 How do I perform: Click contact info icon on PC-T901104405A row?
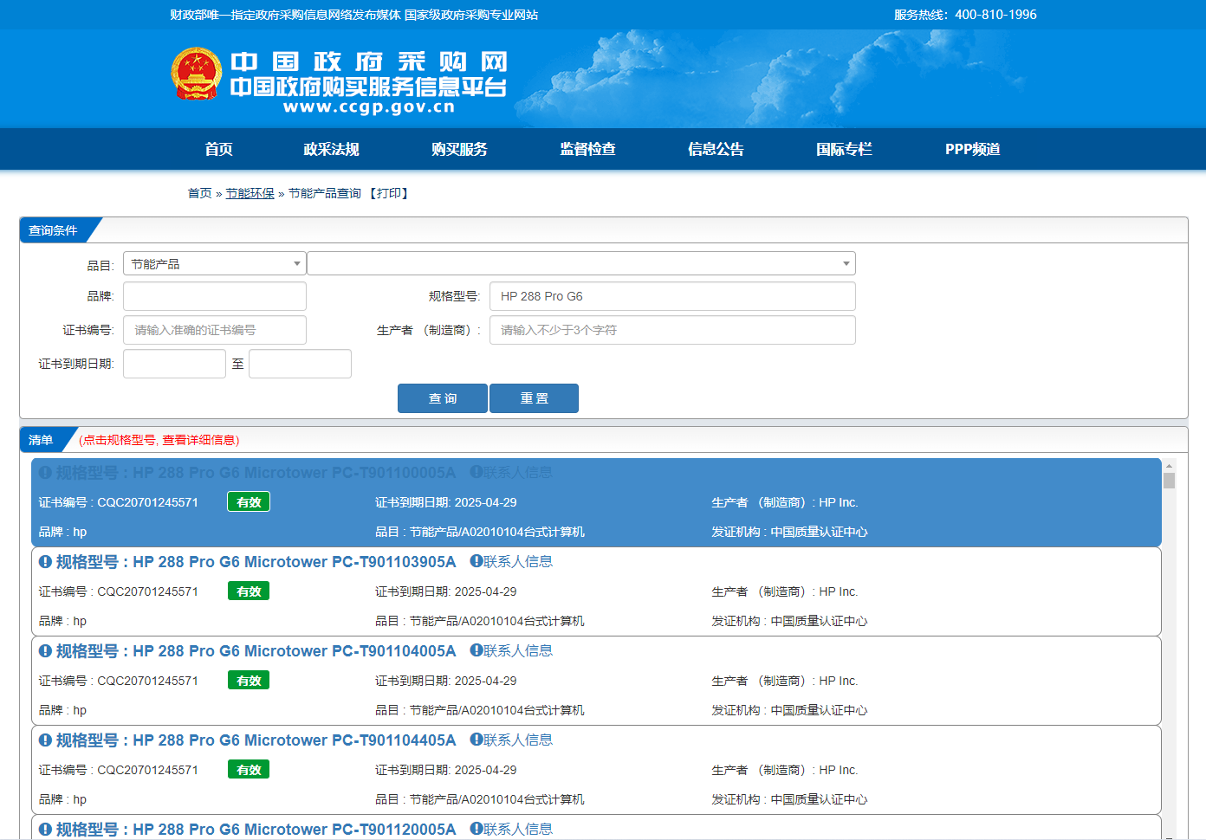pyautogui.click(x=476, y=740)
